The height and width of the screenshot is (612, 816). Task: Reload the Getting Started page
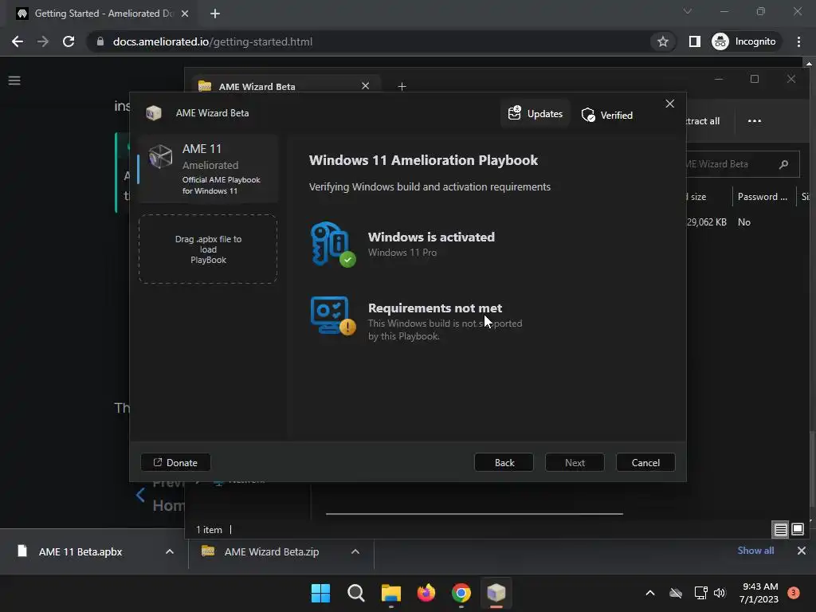[69, 41]
